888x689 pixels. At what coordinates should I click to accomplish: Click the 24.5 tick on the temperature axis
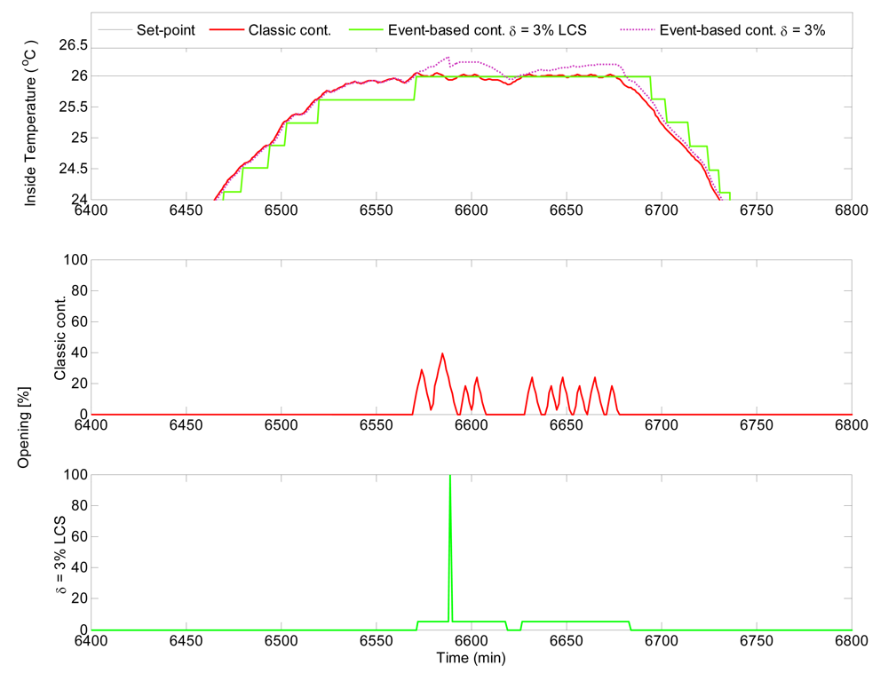[74, 169]
